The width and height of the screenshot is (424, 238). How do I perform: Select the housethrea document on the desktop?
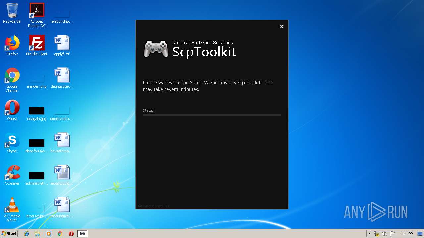click(x=62, y=143)
